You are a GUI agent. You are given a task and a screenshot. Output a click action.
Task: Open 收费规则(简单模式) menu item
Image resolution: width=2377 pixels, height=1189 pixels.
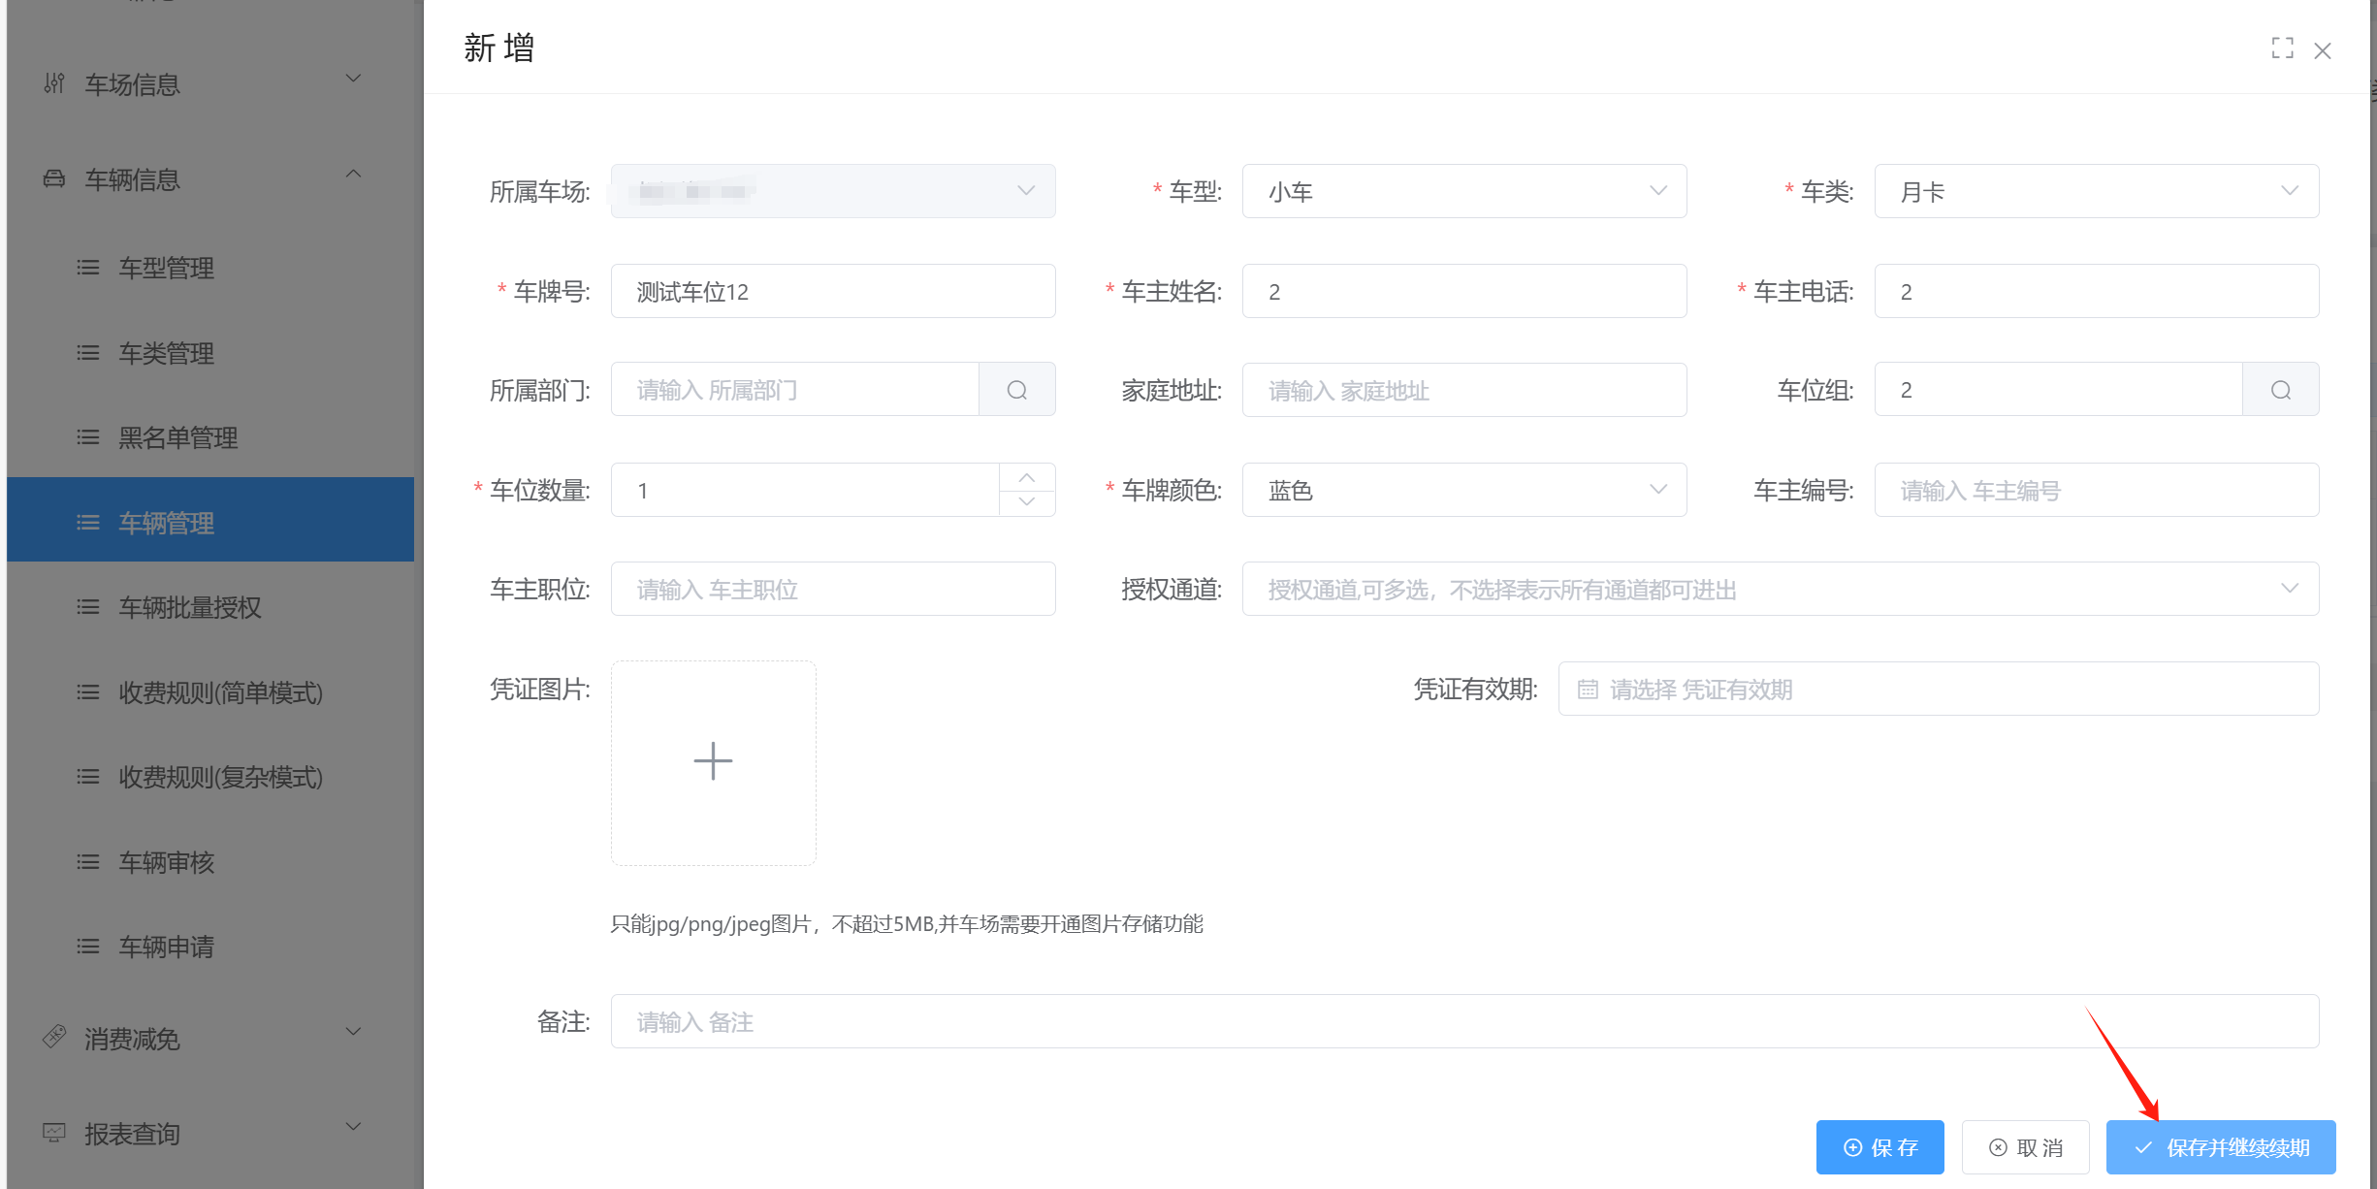(210, 692)
